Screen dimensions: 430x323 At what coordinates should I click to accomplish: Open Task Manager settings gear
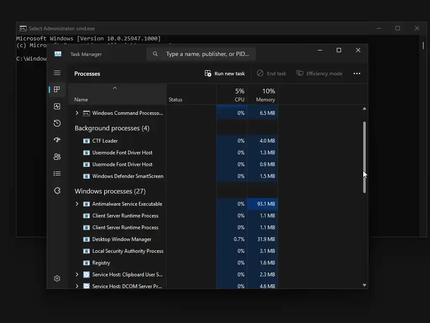click(x=57, y=278)
